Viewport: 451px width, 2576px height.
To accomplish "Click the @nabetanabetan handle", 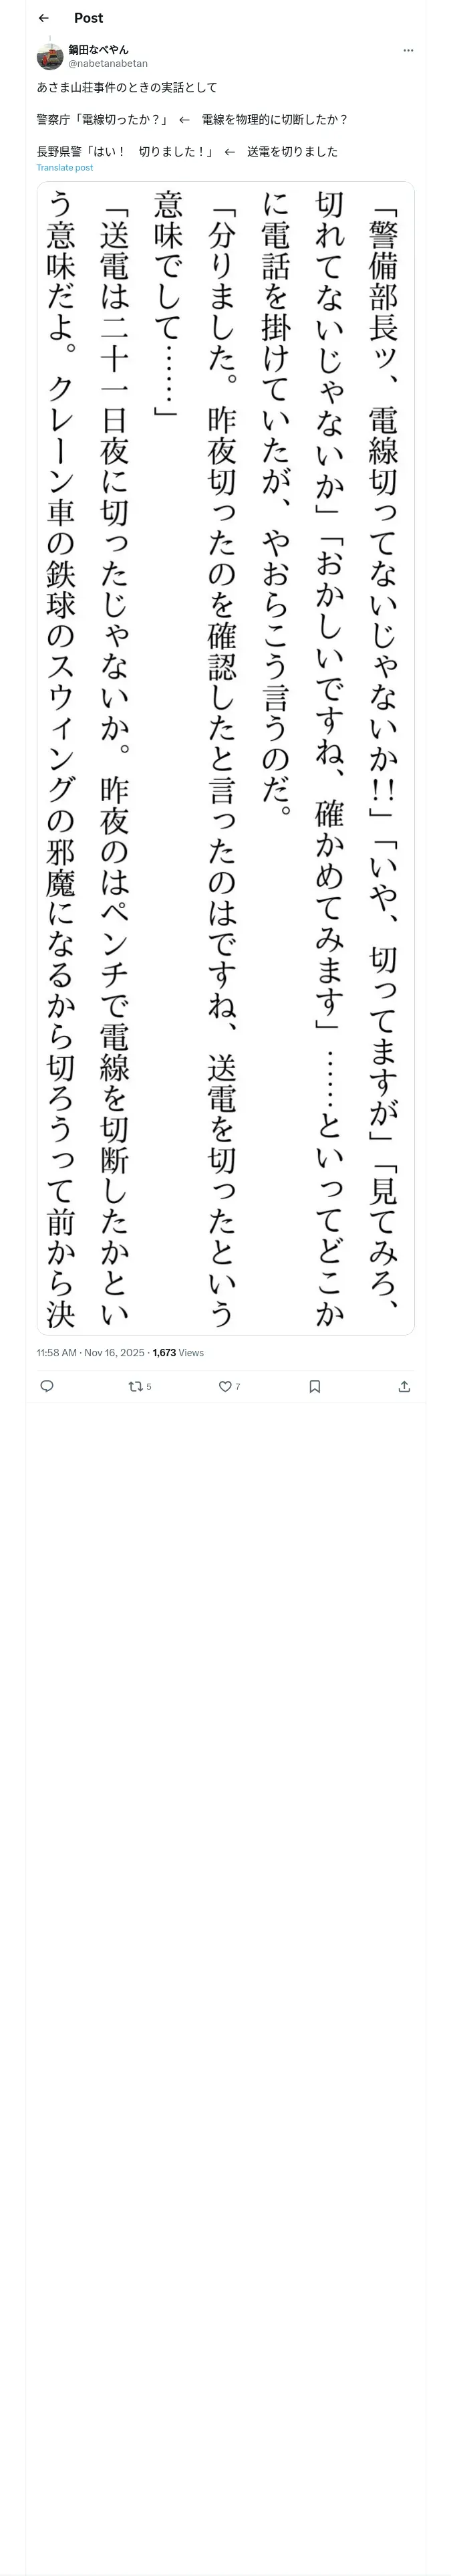I will (108, 63).
